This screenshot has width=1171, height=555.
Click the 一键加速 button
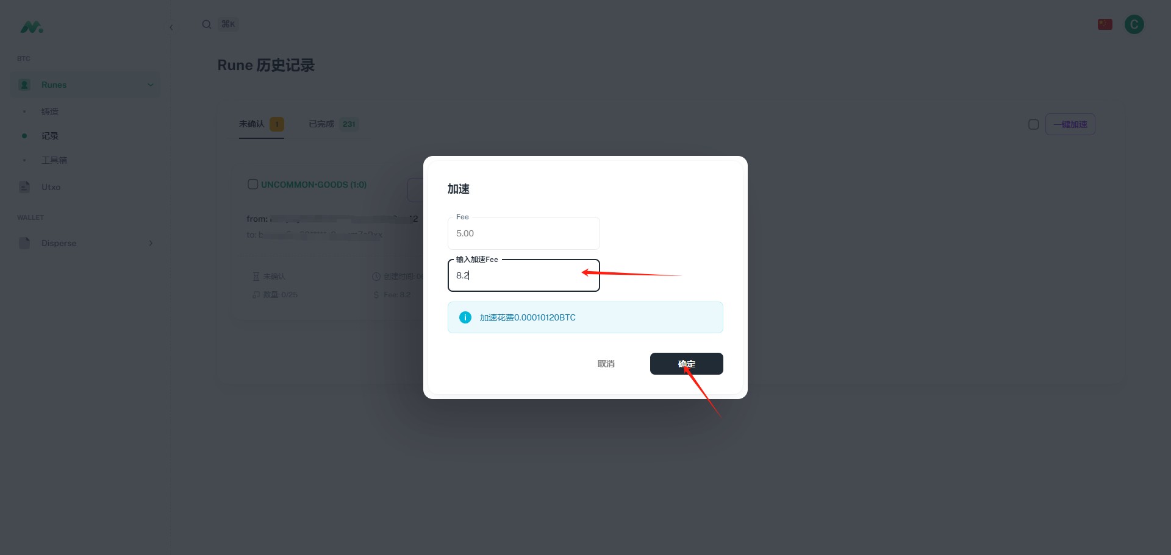(1070, 124)
